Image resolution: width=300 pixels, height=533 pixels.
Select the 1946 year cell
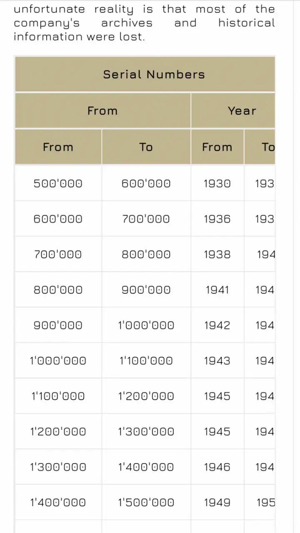tap(217, 467)
